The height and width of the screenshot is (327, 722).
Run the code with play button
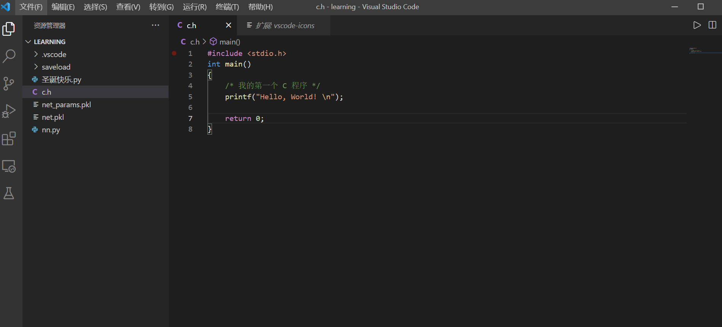(x=697, y=25)
